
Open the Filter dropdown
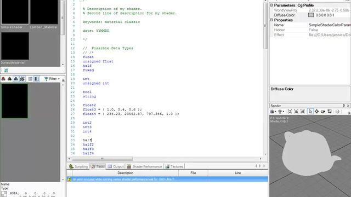tap(52, 79)
